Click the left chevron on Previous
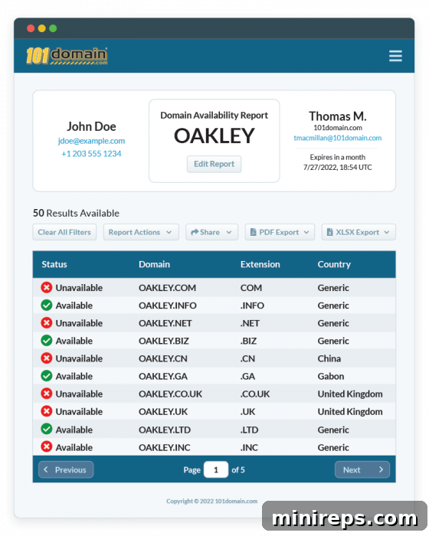 [x=46, y=469]
